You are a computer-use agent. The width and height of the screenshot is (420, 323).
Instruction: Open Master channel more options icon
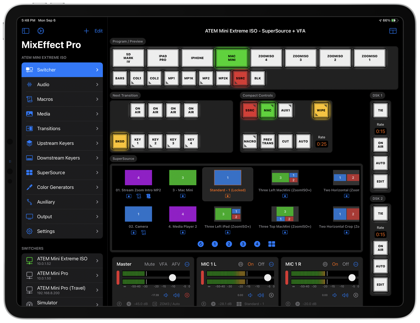tap(187, 264)
